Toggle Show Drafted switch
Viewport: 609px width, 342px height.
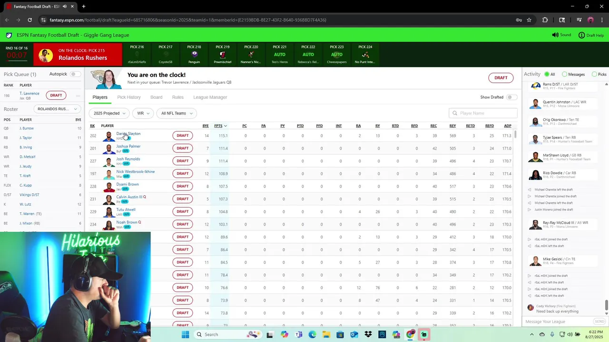coord(511,97)
